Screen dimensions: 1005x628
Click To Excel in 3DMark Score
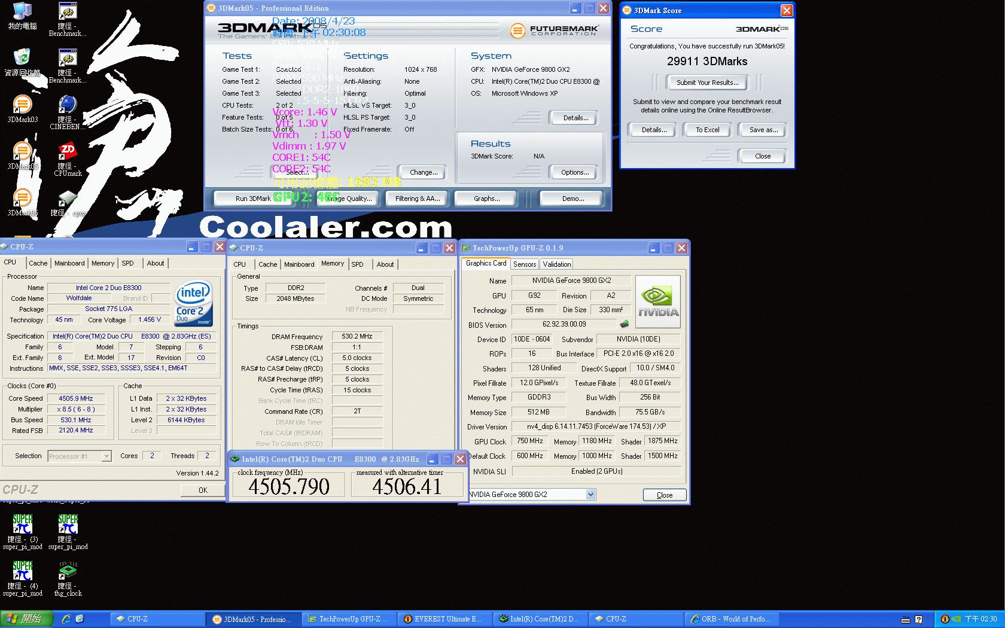point(707,130)
